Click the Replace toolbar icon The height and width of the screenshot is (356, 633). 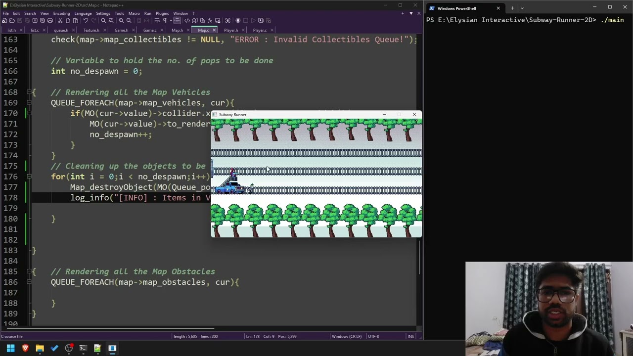click(111, 20)
